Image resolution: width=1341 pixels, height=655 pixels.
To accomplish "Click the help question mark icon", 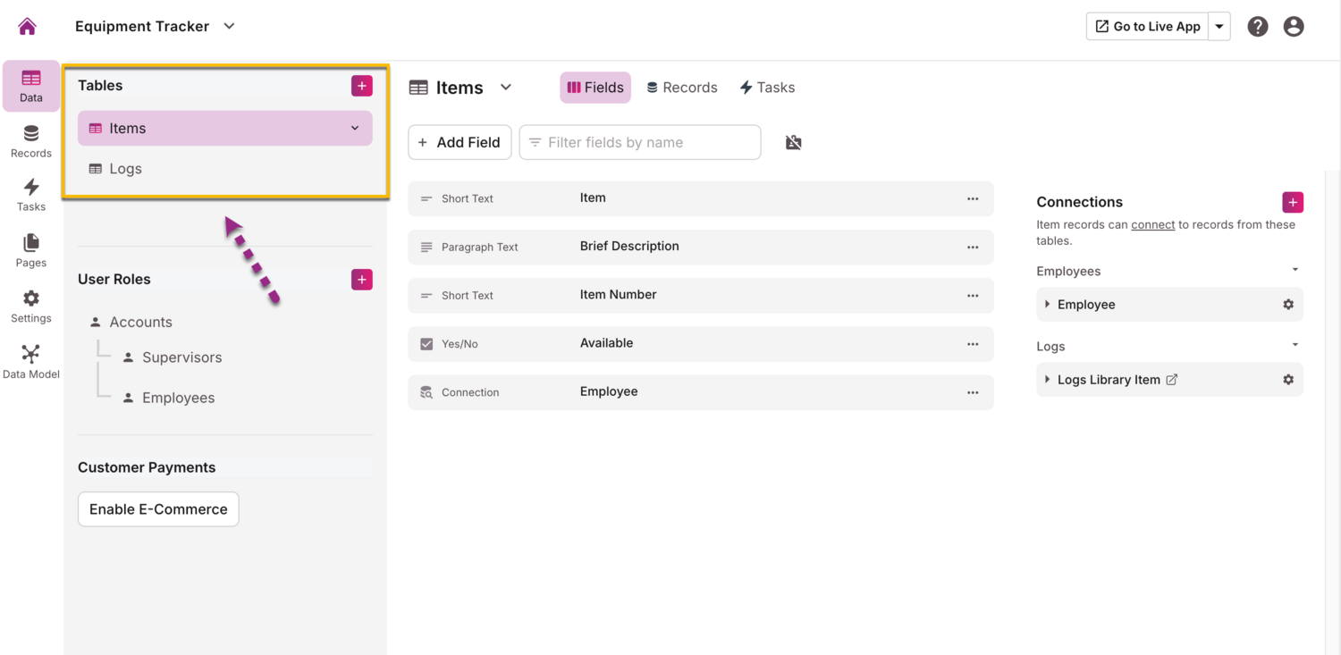I will [x=1258, y=27].
